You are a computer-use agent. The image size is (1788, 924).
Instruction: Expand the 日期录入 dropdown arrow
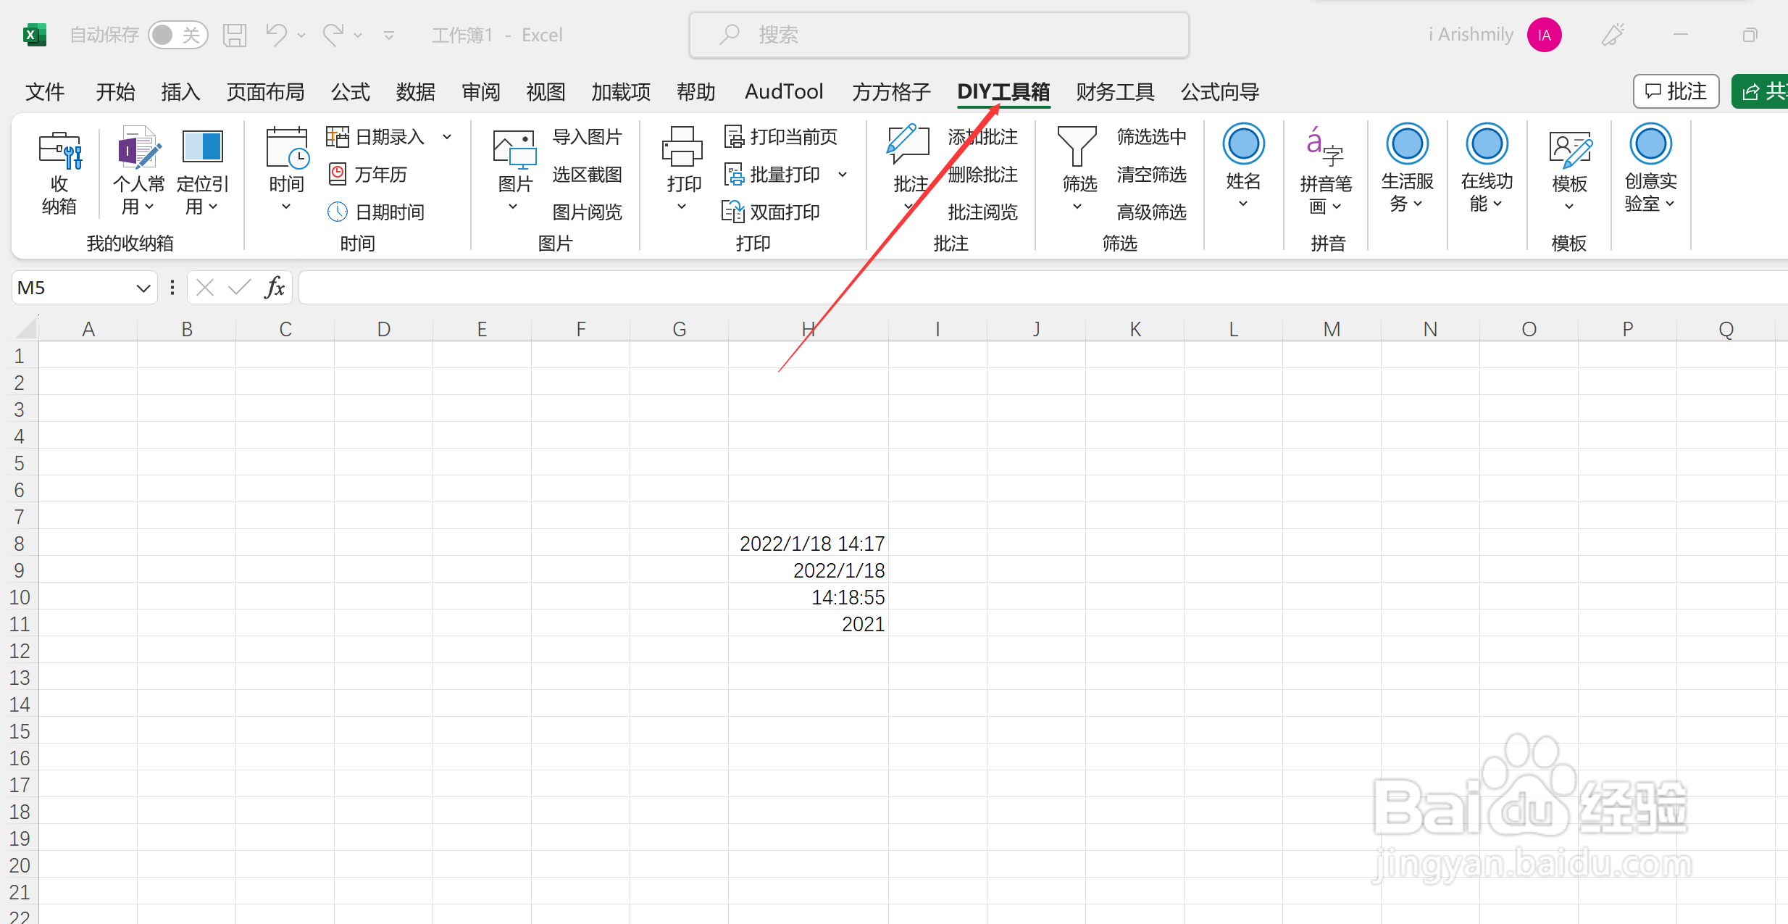(447, 137)
